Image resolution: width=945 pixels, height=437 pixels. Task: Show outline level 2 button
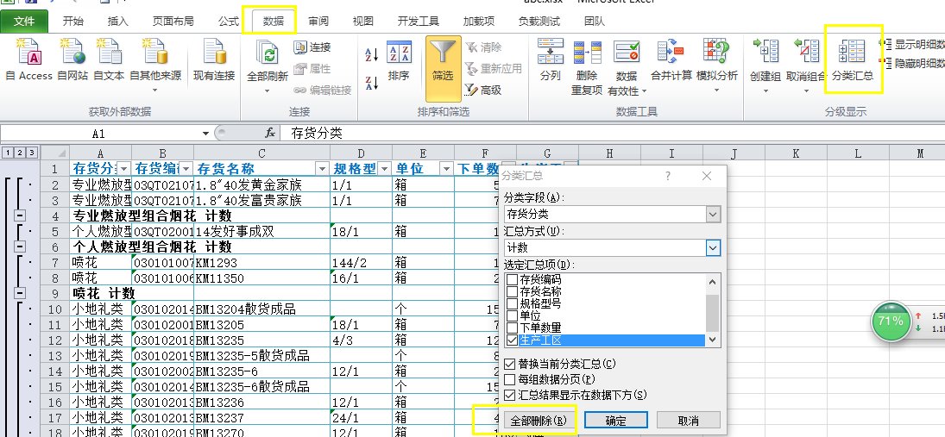[19, 153]
